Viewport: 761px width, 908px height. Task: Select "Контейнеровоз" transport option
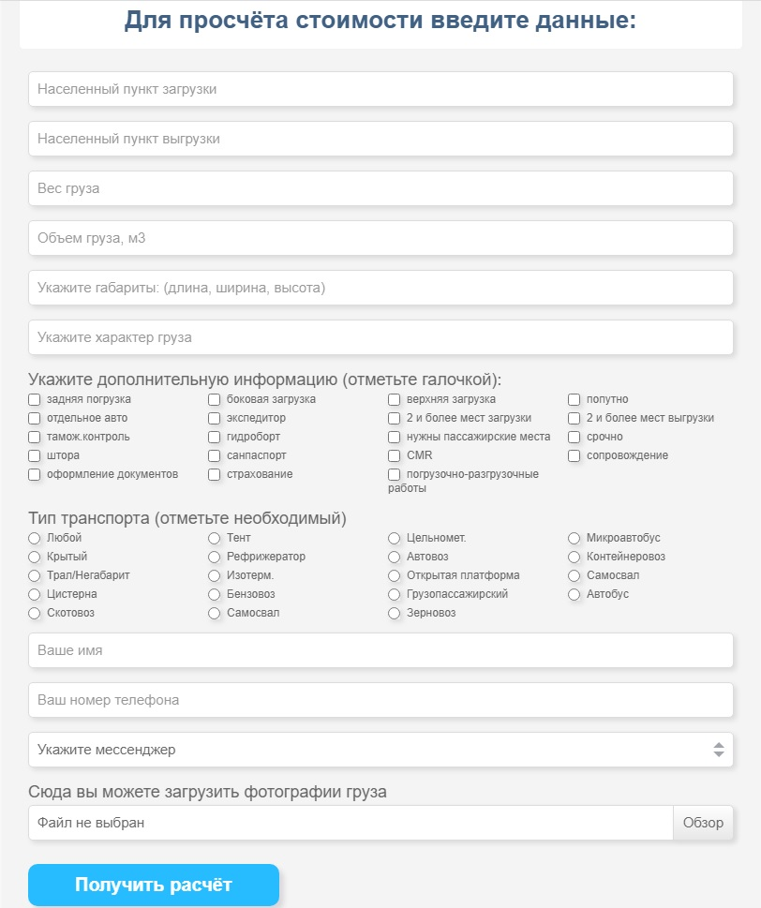(x=574, y=558)
